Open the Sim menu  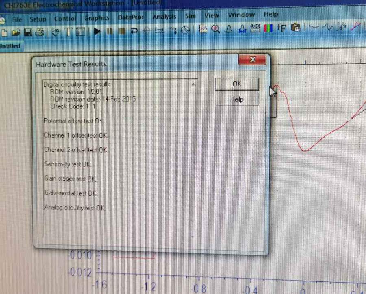click(x=190, y=16)
